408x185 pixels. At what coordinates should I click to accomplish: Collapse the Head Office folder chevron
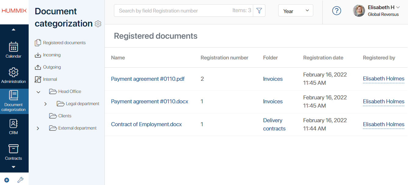pyautogui.click(x=38, y=92)
